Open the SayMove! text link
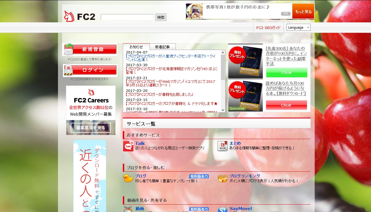Screen dimensions: 371x212 [241, 209]
